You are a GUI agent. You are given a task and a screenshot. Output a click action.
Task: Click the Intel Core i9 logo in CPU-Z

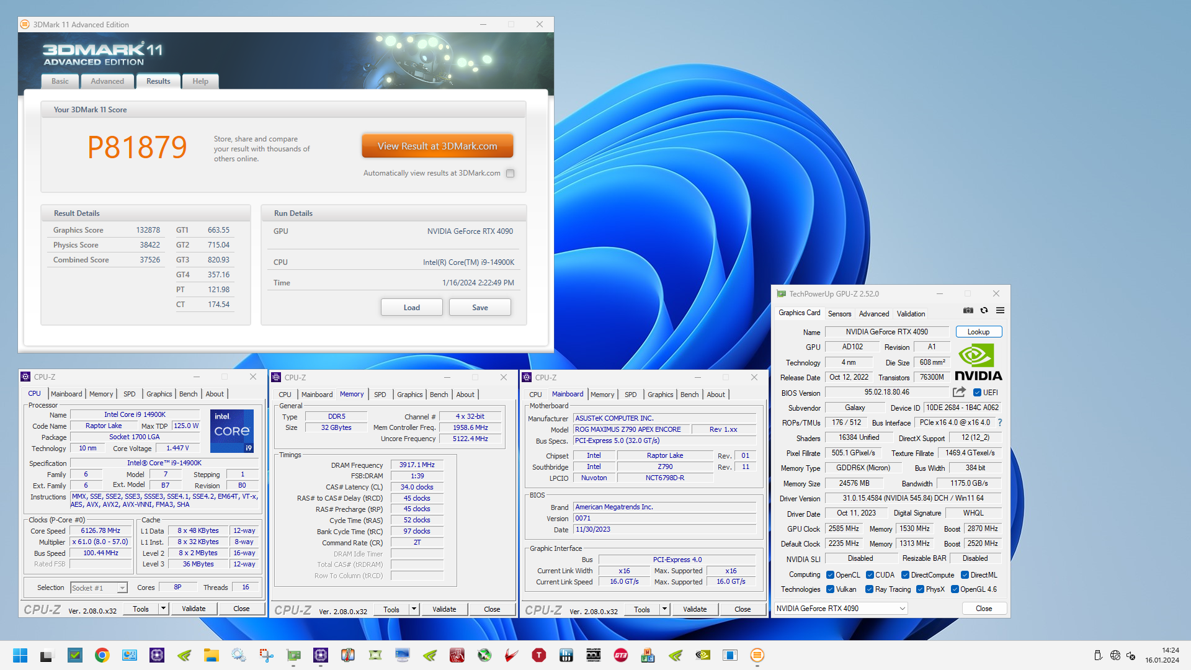(232, 431)
